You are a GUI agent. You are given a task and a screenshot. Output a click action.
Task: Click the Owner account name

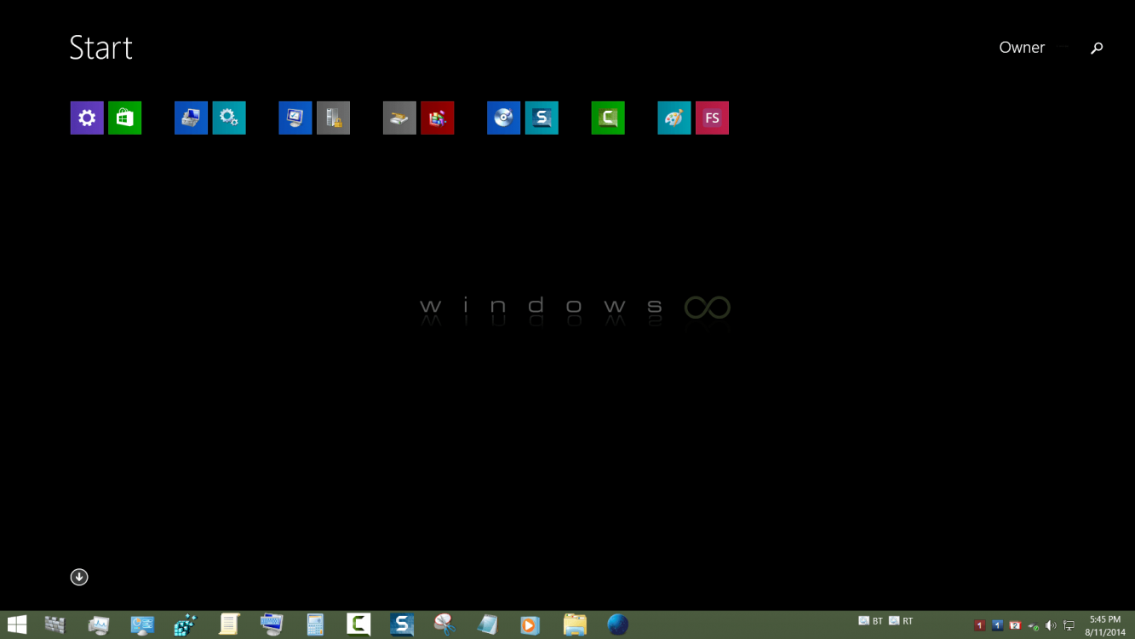click(x=1022, y=48)
